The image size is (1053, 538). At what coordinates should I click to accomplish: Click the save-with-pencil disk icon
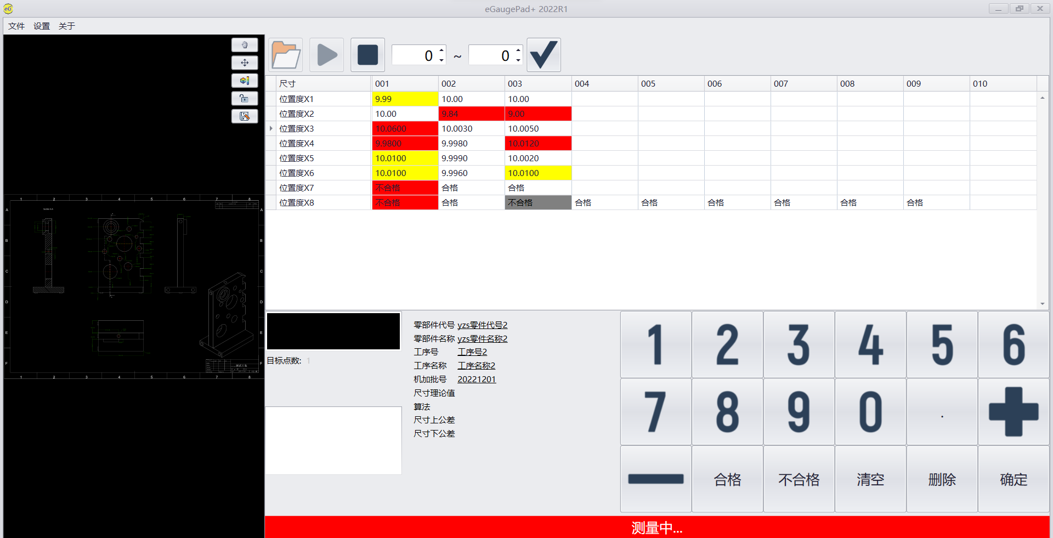click(x=245, y=116)
